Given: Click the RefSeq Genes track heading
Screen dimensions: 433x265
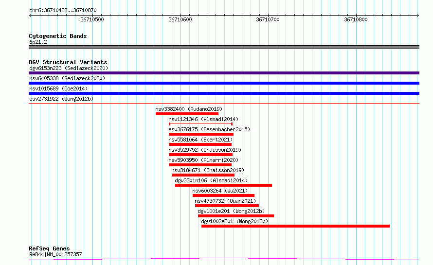Looking at the screenshot, I should [49, 248].
